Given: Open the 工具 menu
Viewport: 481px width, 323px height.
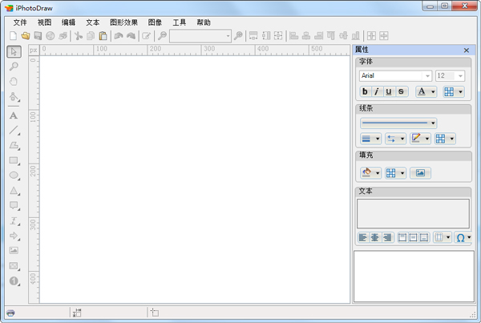Looking at the screenshot, I should pyautogui.click(x=179, y=22).
